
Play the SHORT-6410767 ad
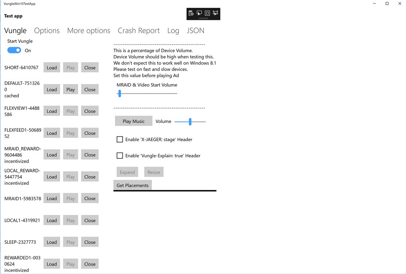click(x=71, y=67)
